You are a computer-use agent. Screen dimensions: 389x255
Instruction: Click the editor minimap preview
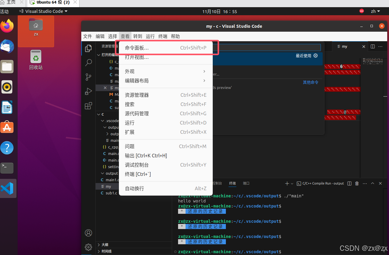372,61
